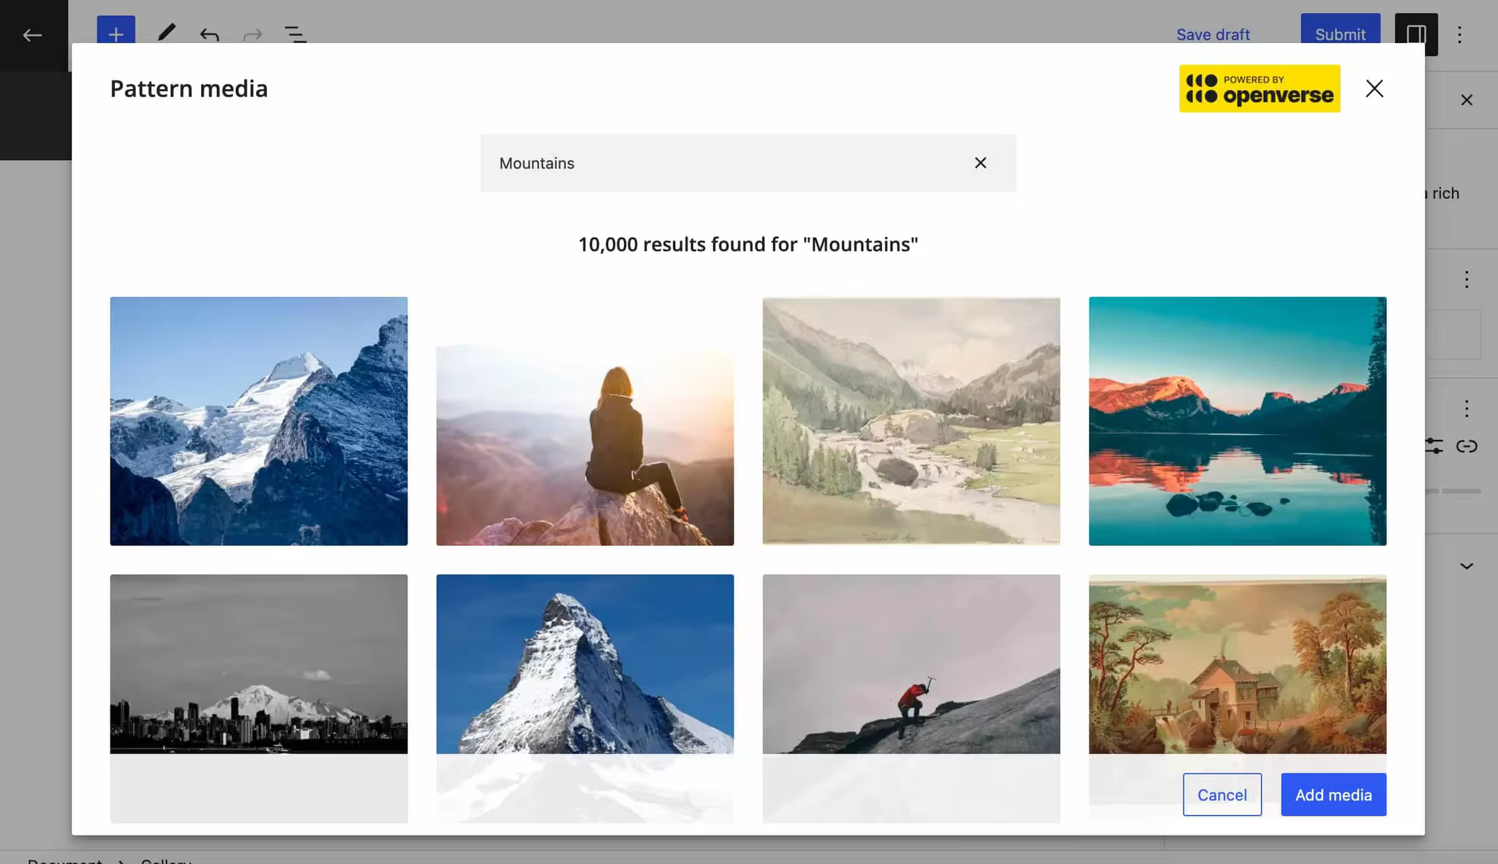Select the Matterhorn peak photo
The image size is (1498, 864).
pyautogui.click(x=584, y=664)
